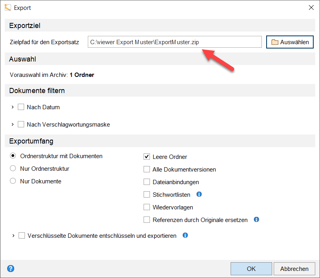Select the Nur Dokumente radio button

(12, 181)
